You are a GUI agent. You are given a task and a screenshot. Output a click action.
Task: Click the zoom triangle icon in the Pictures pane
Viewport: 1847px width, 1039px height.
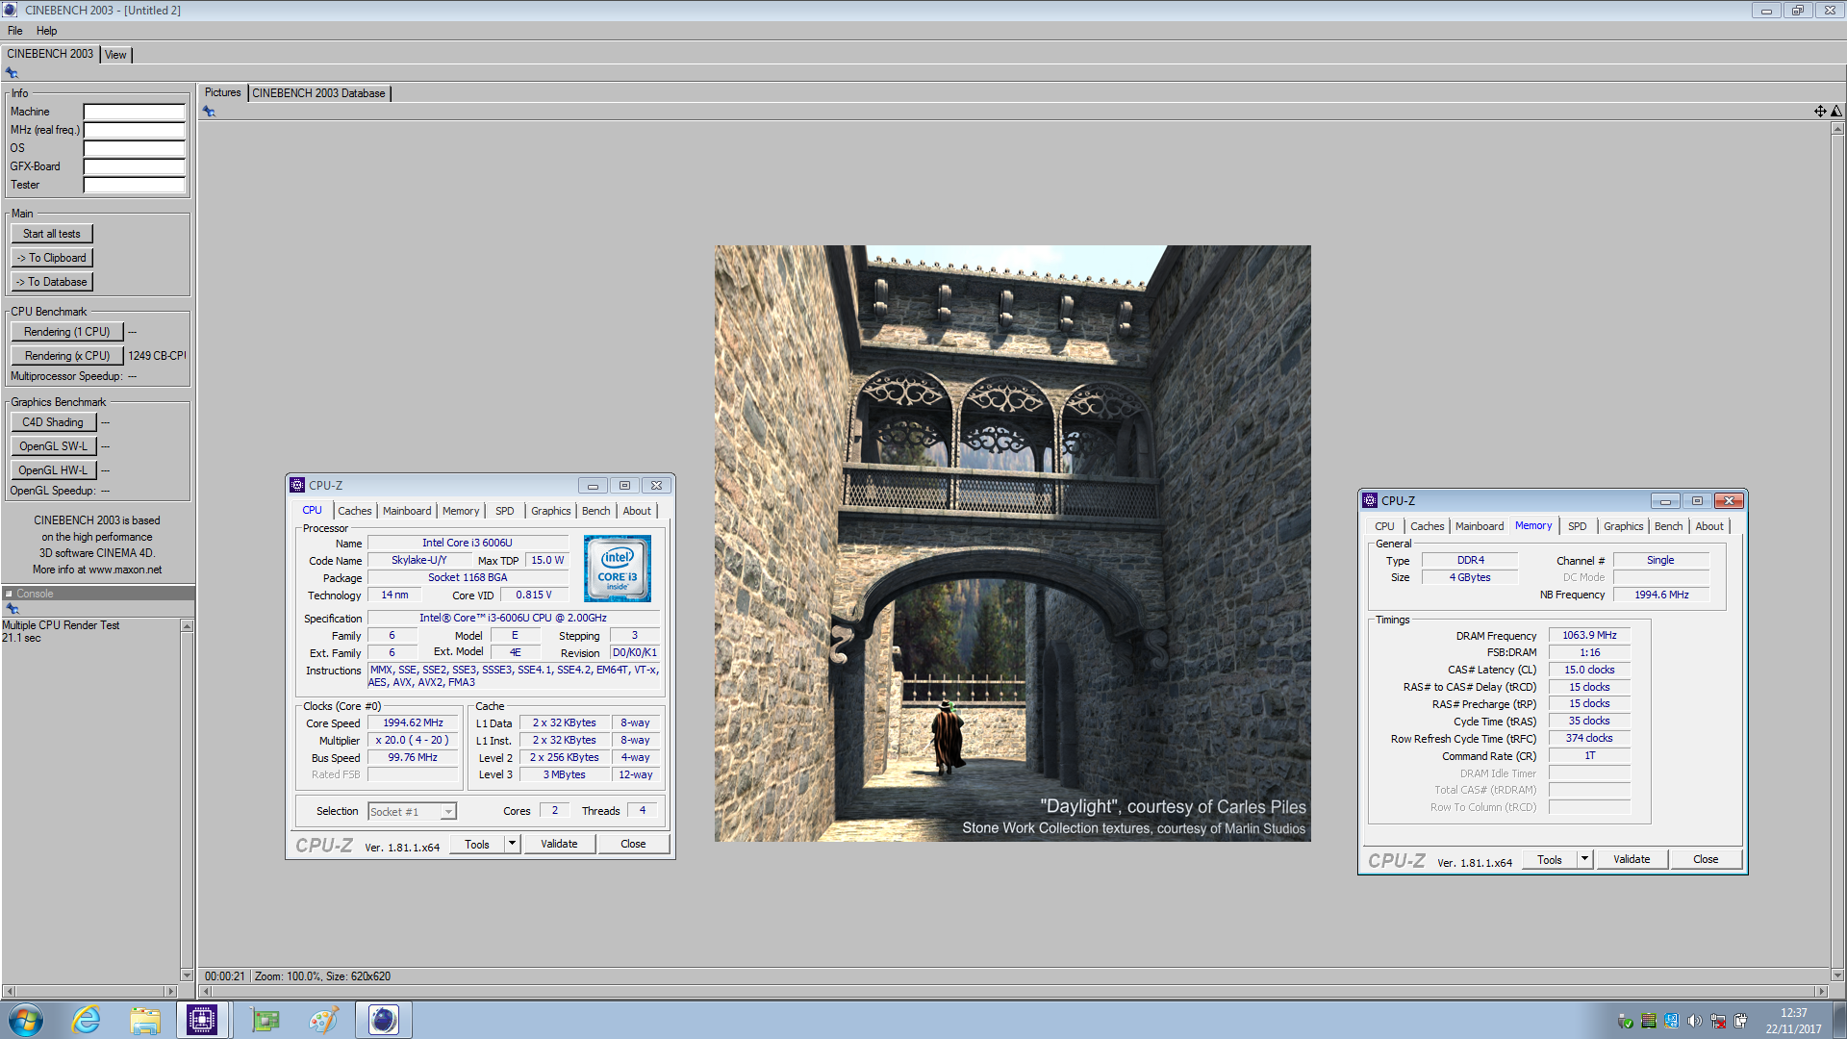1836,112
